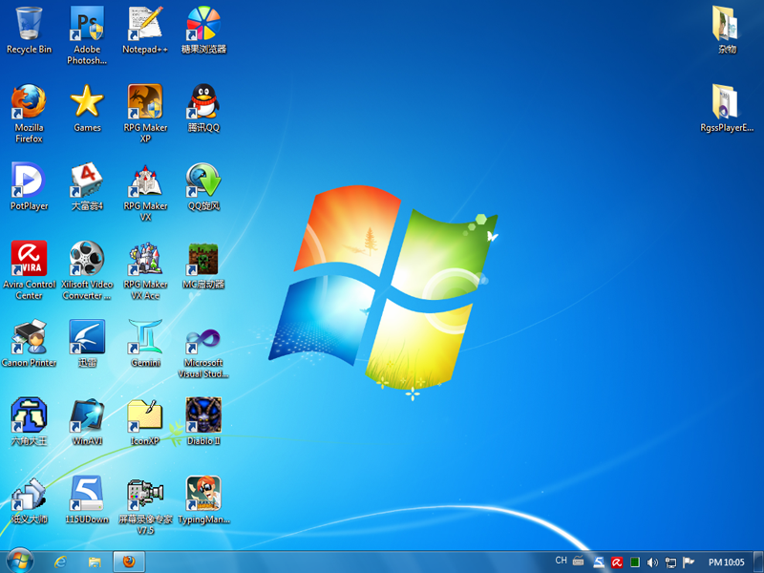Select the QQ penguin icon

pos(203,102)
